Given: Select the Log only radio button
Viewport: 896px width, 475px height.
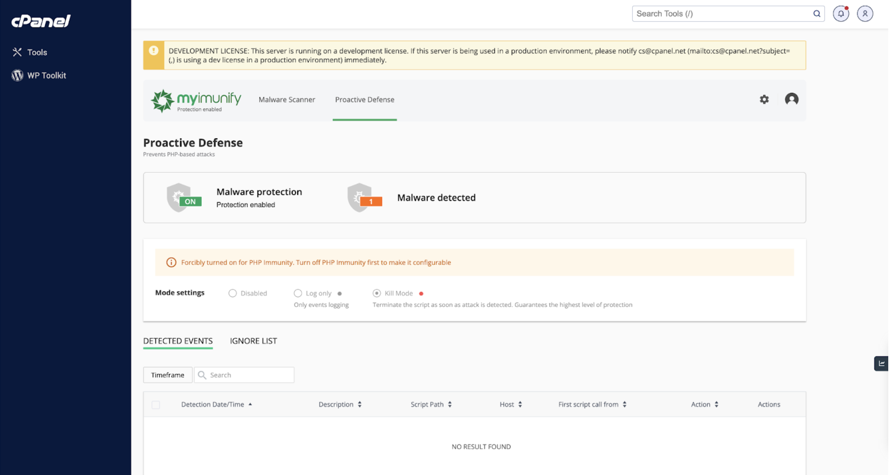Looking at the screenshot, I should 298,293.
